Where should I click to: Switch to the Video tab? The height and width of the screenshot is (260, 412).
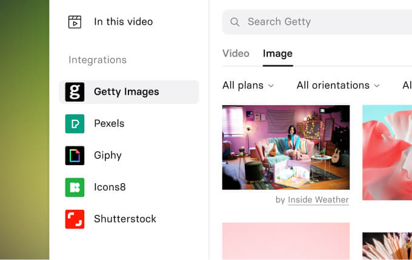[x=236, y=54]
